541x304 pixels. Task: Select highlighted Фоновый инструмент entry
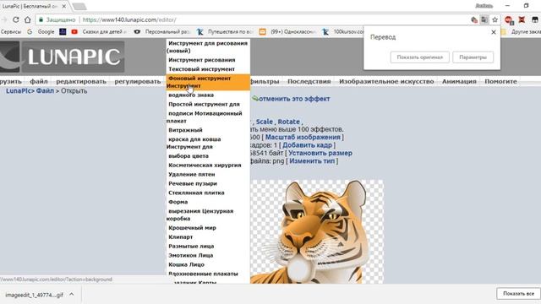(x=208, y=82)
